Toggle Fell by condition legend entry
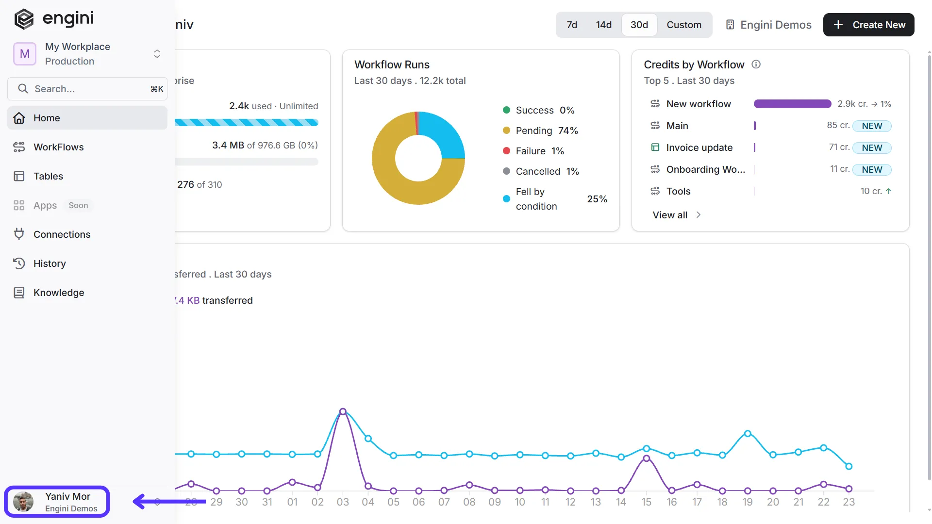Viewport: 932px width, 524px height. pyautogui.click(x=555, y=199)
